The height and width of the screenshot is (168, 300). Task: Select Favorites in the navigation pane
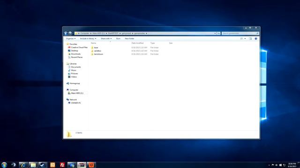(x=73, y=44)
